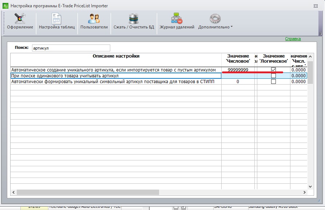Viewport: 325px width, 210px height.
Task: Open the Справка help link
Action: coord(293,39)
